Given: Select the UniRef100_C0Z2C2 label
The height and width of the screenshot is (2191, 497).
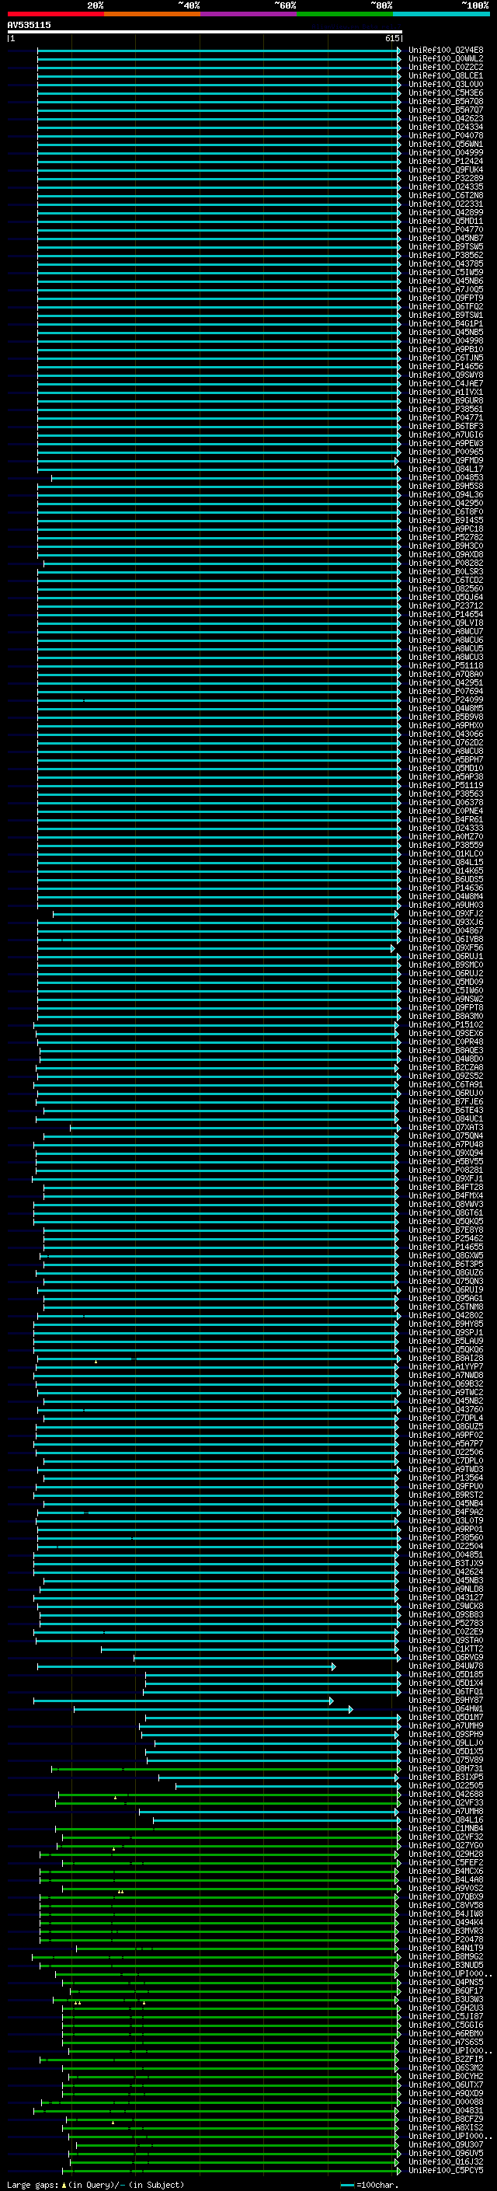Looking at the screenshot, I should tap(446, 67).
